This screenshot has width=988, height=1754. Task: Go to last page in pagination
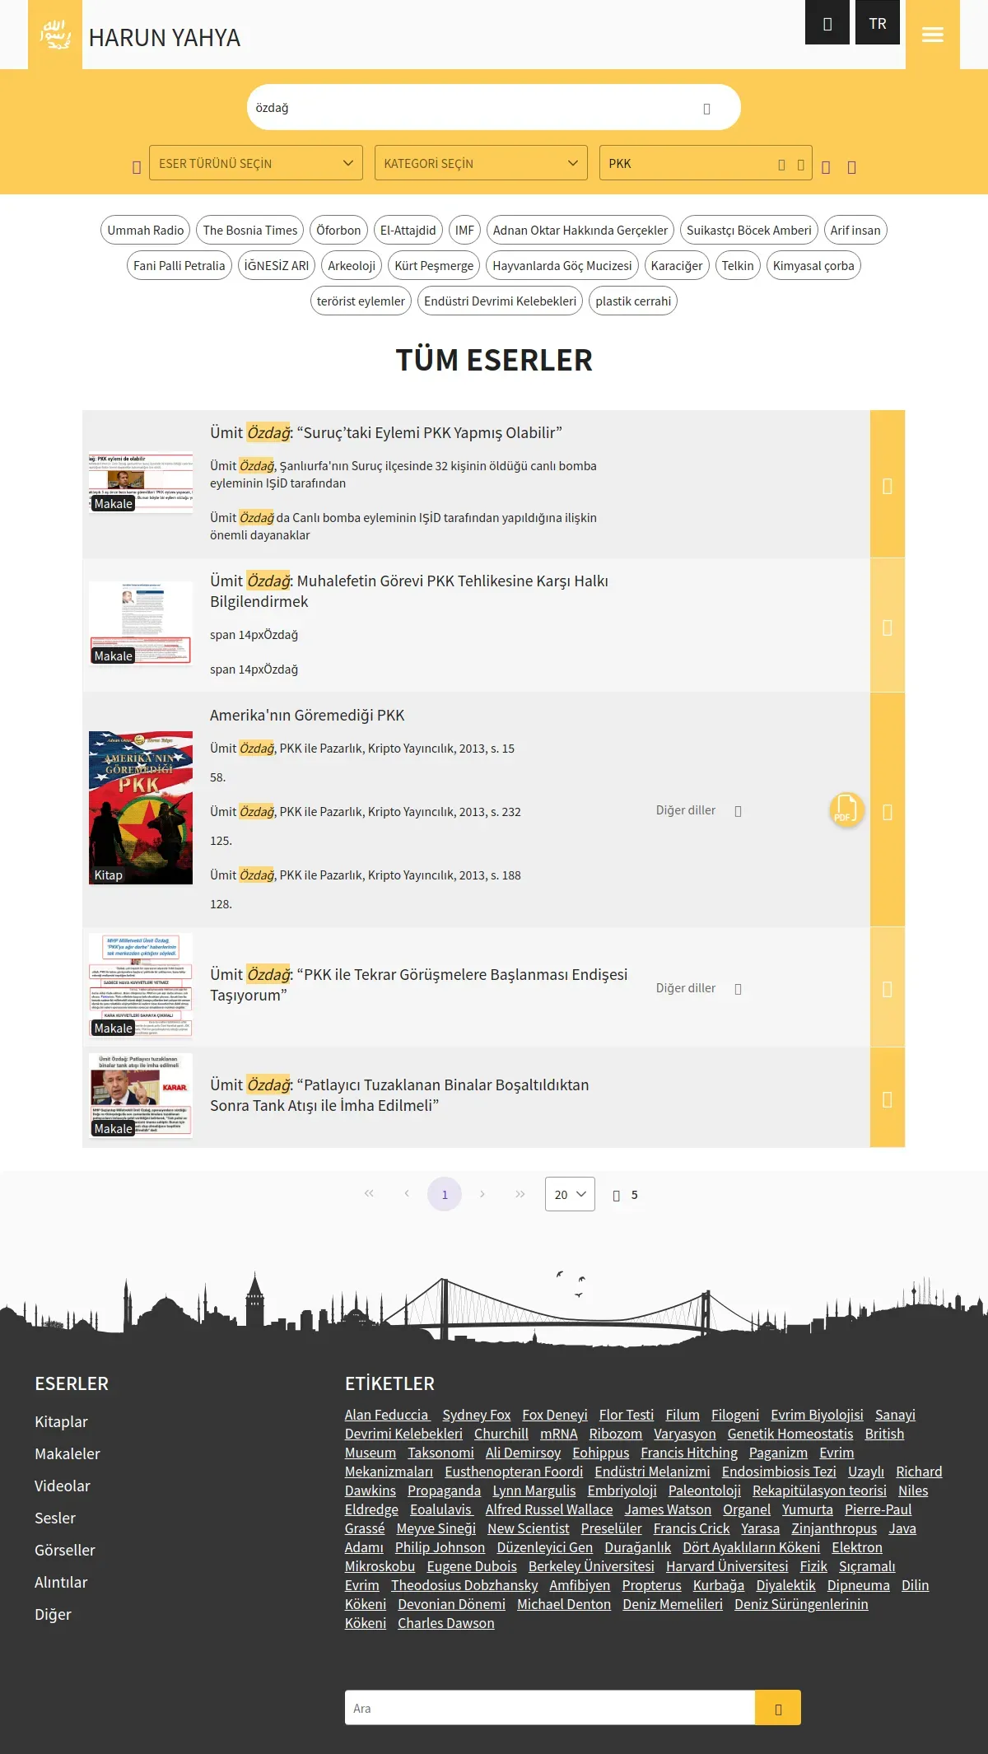(x=520, y=1194)
